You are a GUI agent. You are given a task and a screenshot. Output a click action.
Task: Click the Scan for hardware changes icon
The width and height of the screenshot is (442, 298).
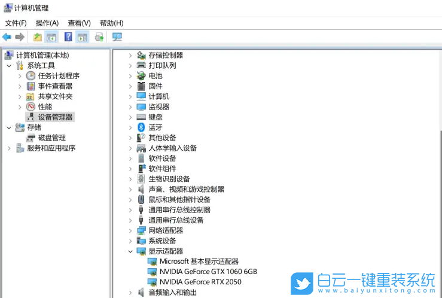click(117, 37)
